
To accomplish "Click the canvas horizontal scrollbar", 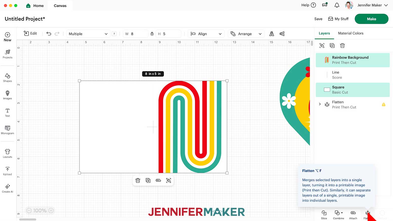I will point(28,219).
